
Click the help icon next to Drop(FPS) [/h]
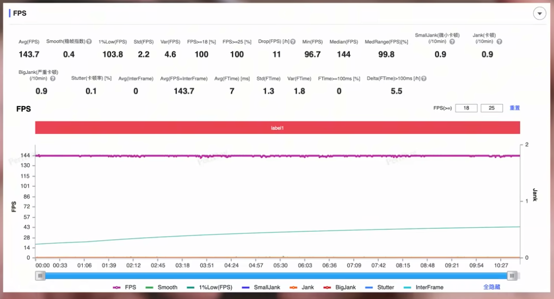click(x=293, y=42)
